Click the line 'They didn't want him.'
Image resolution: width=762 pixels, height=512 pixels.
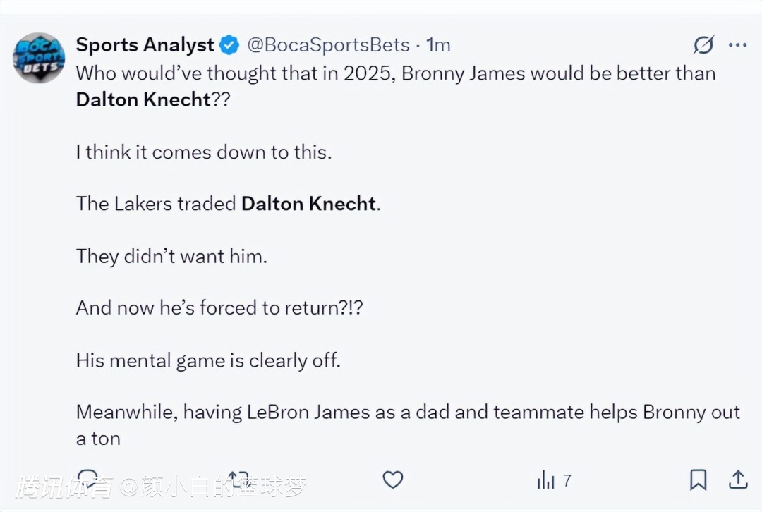171,256
